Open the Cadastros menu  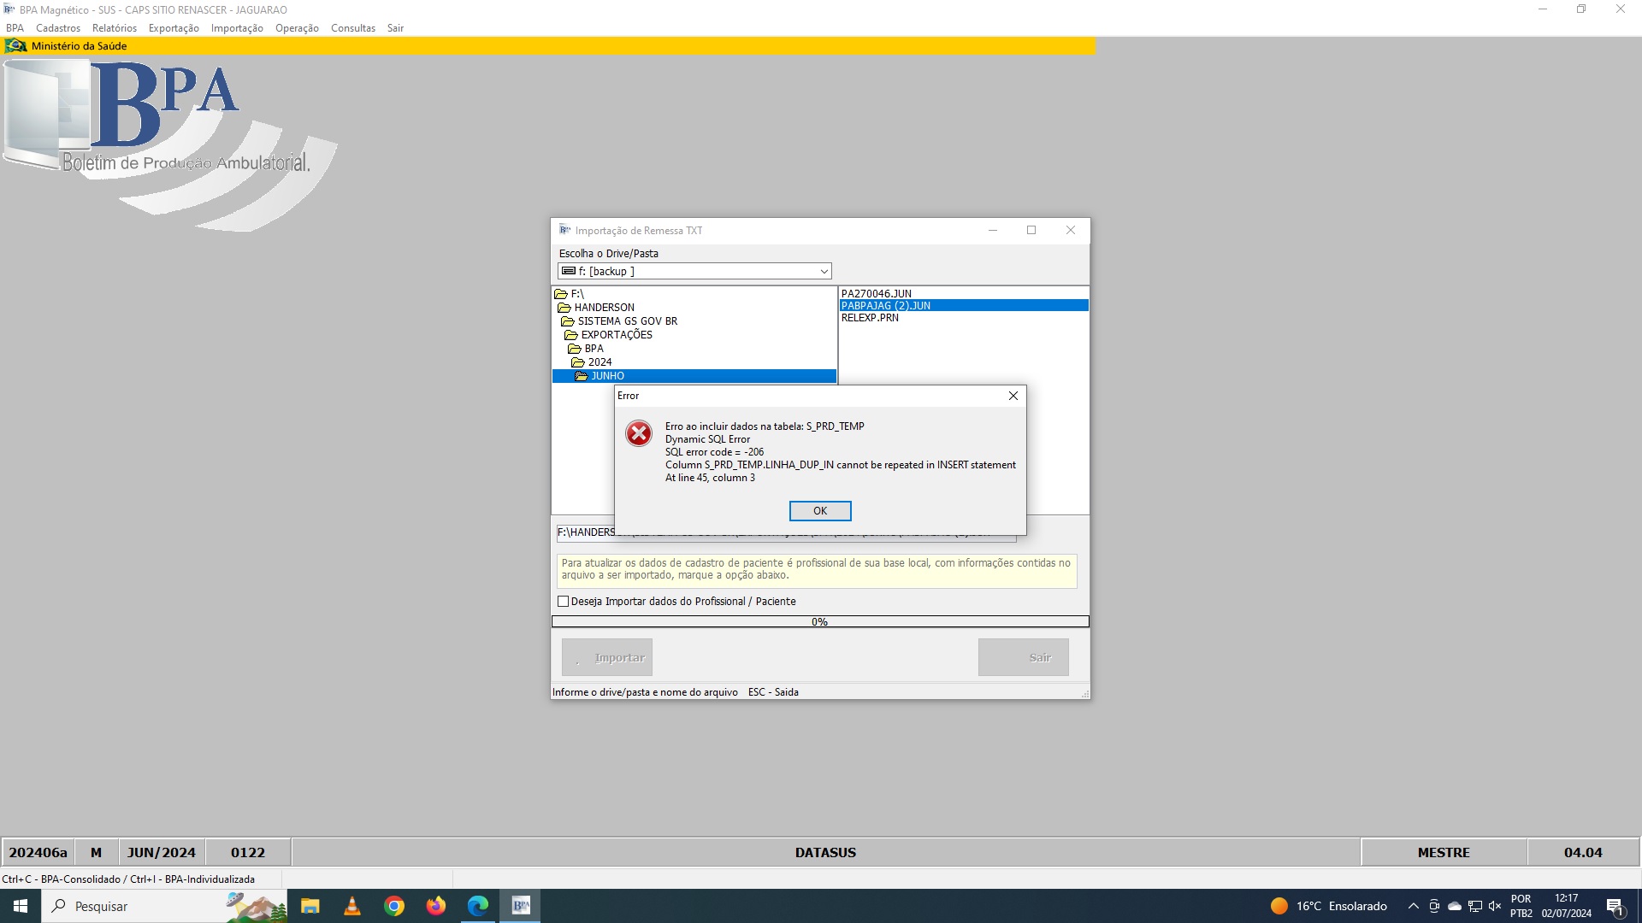58,28
